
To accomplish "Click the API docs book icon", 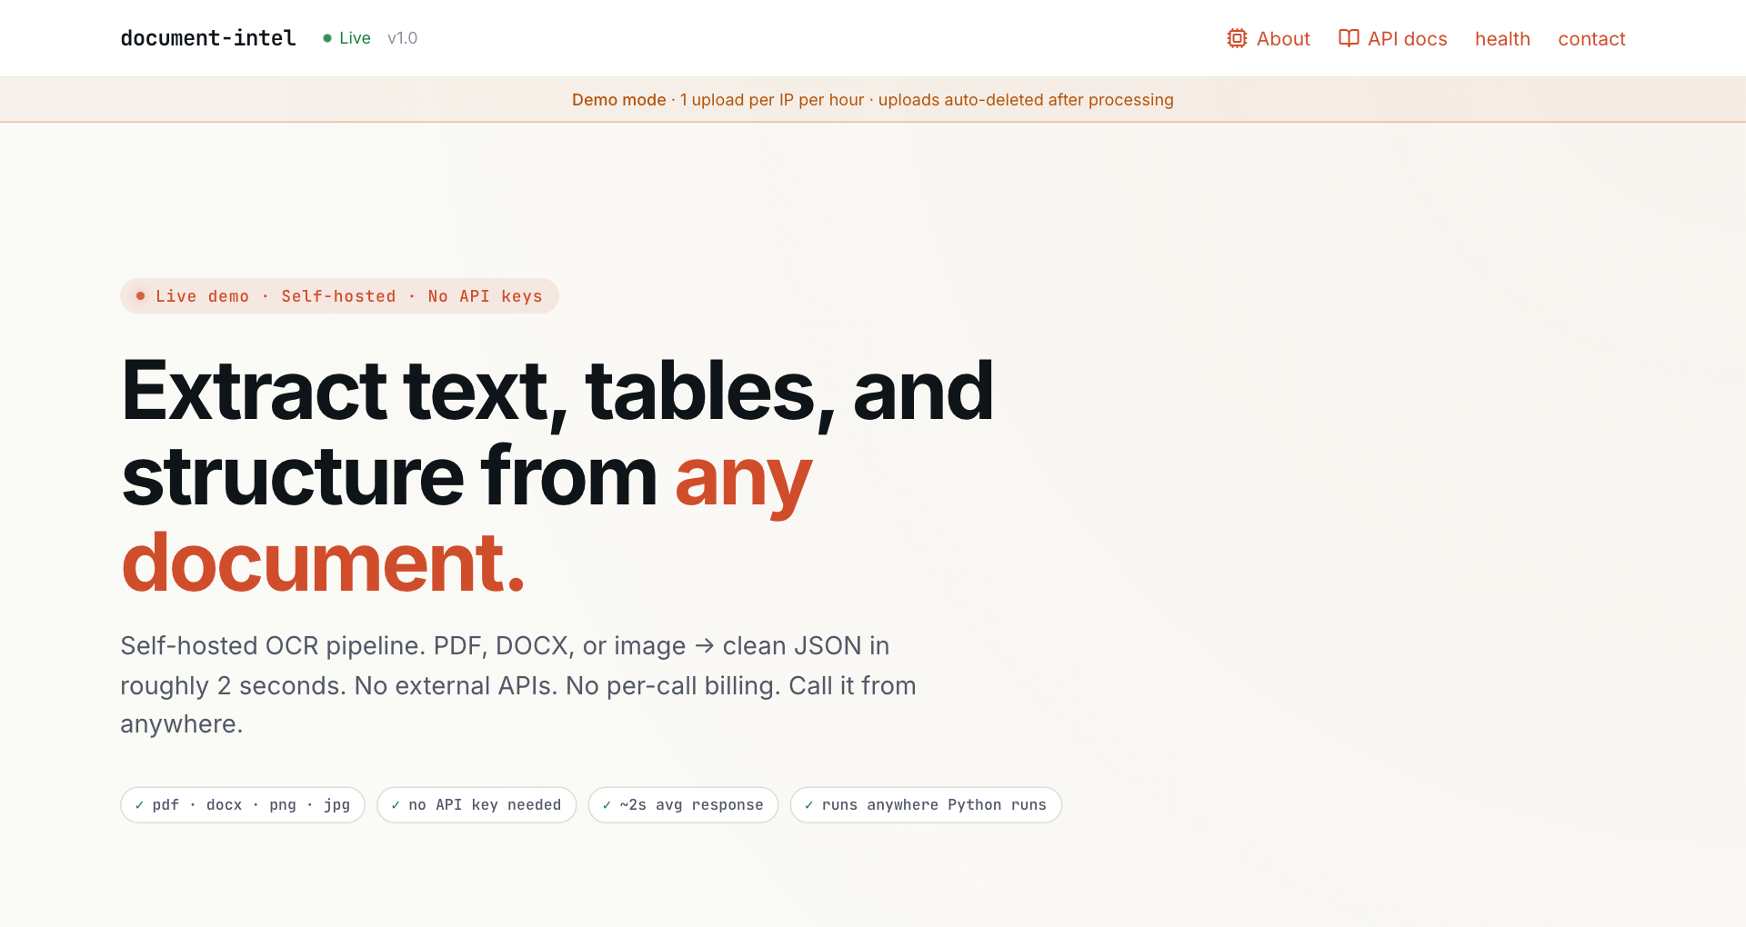I will click(x=1349, y=38).
